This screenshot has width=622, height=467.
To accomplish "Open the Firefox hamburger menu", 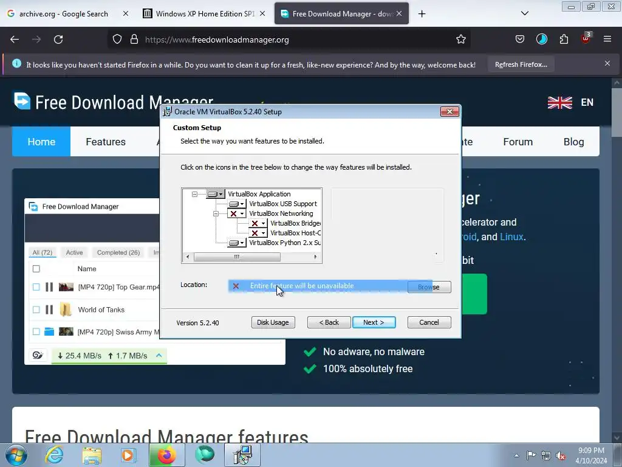I will coord(607,39).
